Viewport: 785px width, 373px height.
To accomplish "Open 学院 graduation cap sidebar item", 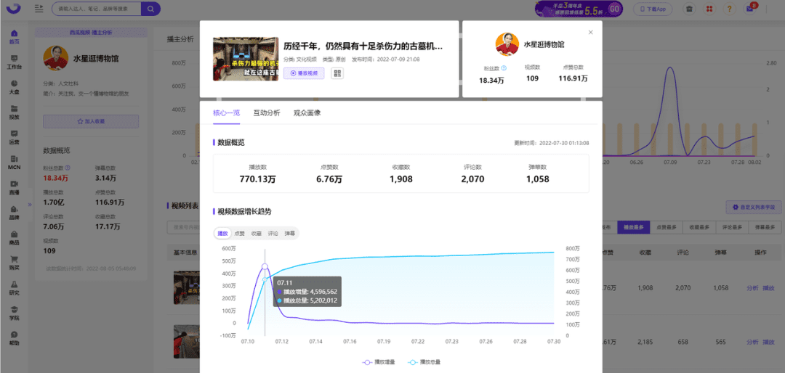I will [x=14, y=313].
